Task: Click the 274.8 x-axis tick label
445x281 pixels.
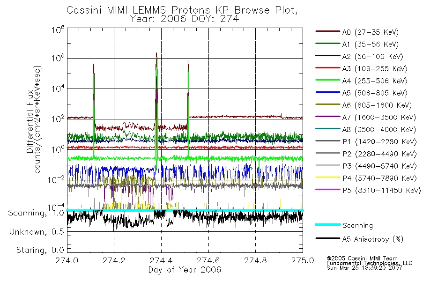Action: [x=255, y=260]
